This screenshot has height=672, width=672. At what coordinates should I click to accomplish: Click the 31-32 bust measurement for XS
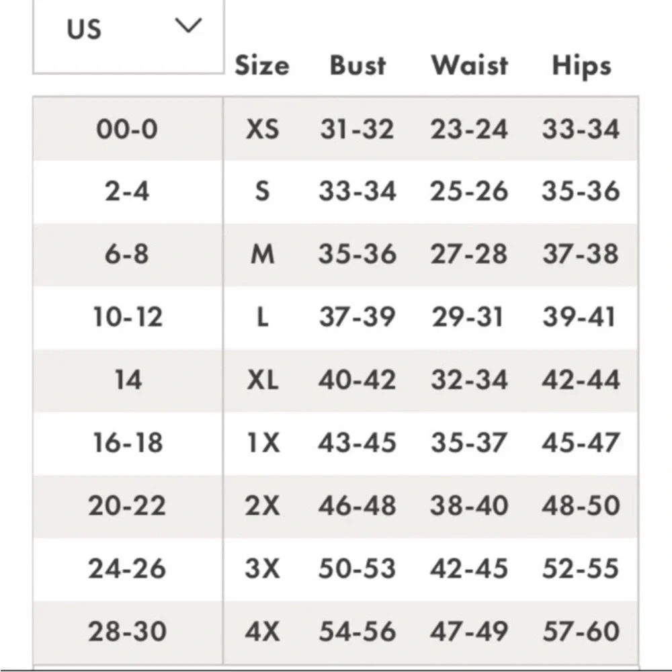(x=357, y=129)
